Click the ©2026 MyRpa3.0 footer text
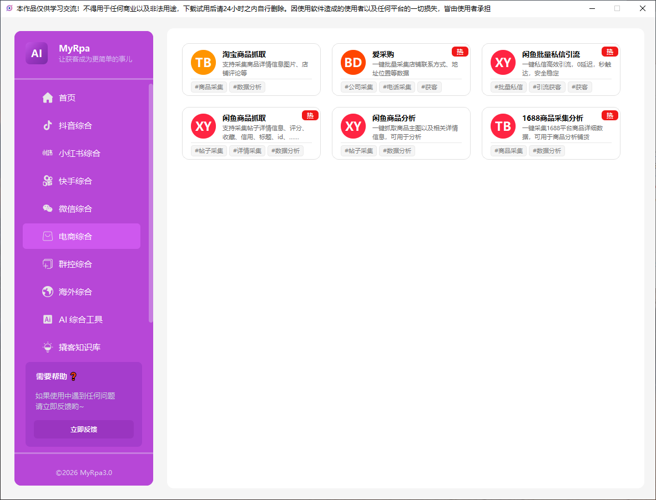656x500 pixels. (84, 472)
